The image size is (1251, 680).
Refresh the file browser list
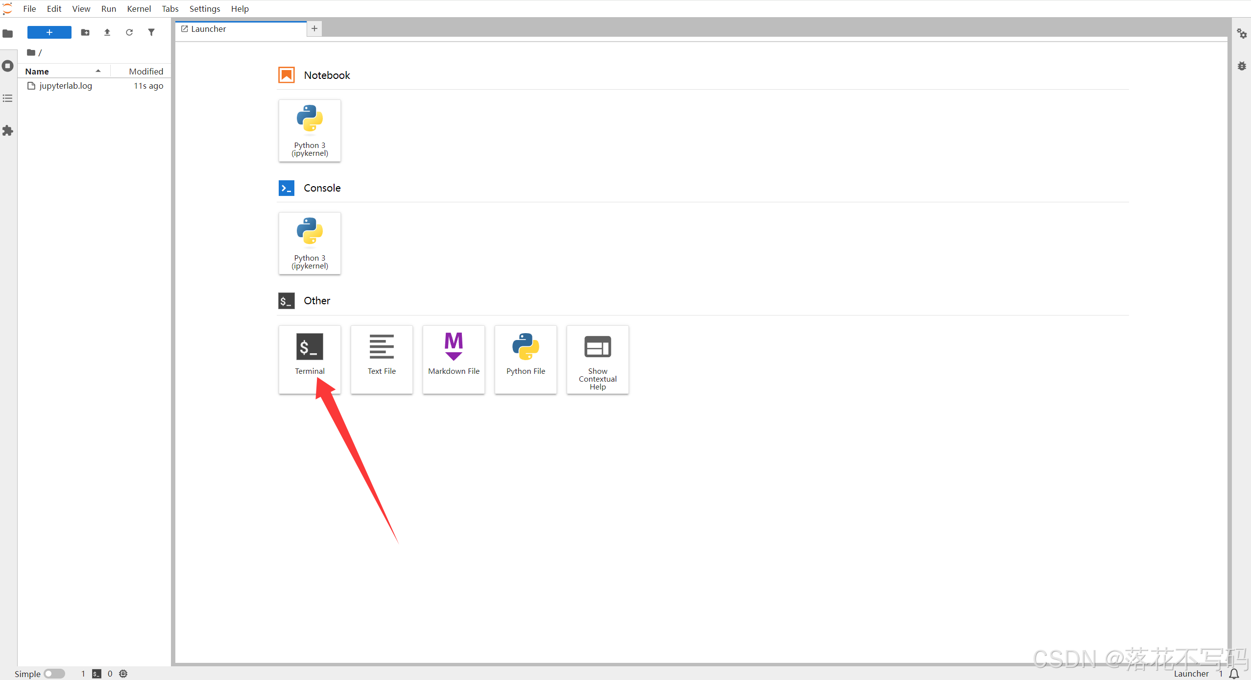point(129,32)
